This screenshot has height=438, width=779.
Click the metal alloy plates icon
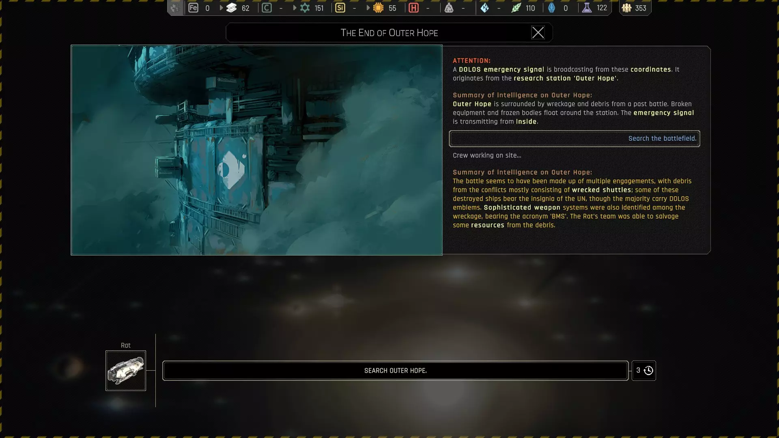(x=231, y=8)
